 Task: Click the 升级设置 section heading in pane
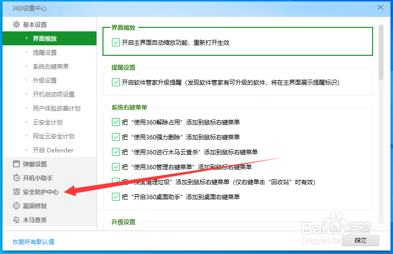click(123, 222)
